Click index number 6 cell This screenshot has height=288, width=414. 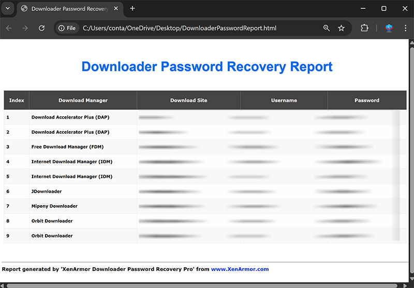point(17,191)
